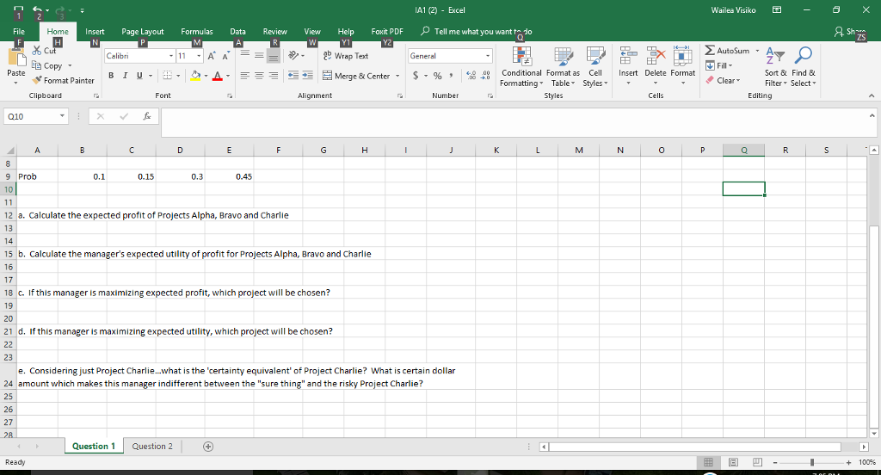The image size is (881, 475).
Task: Click Increase Decimal icon
Action: click(x=471, y=76)
